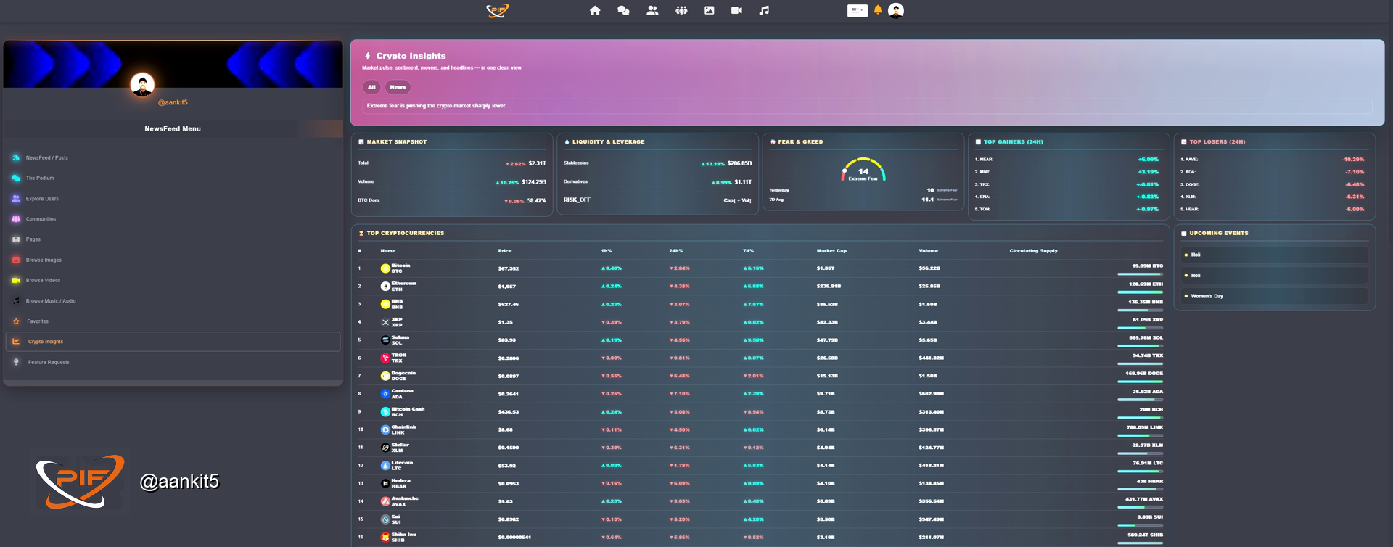Open chat messages icon in top bar
Screen dimensions: 1393x547
[x=623, y=11]
